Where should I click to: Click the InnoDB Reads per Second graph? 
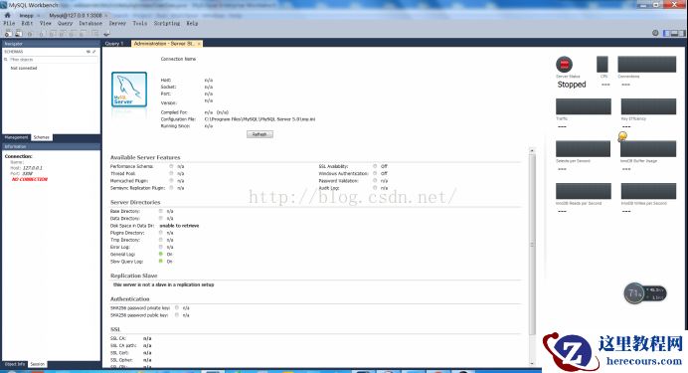click(584, 191)
